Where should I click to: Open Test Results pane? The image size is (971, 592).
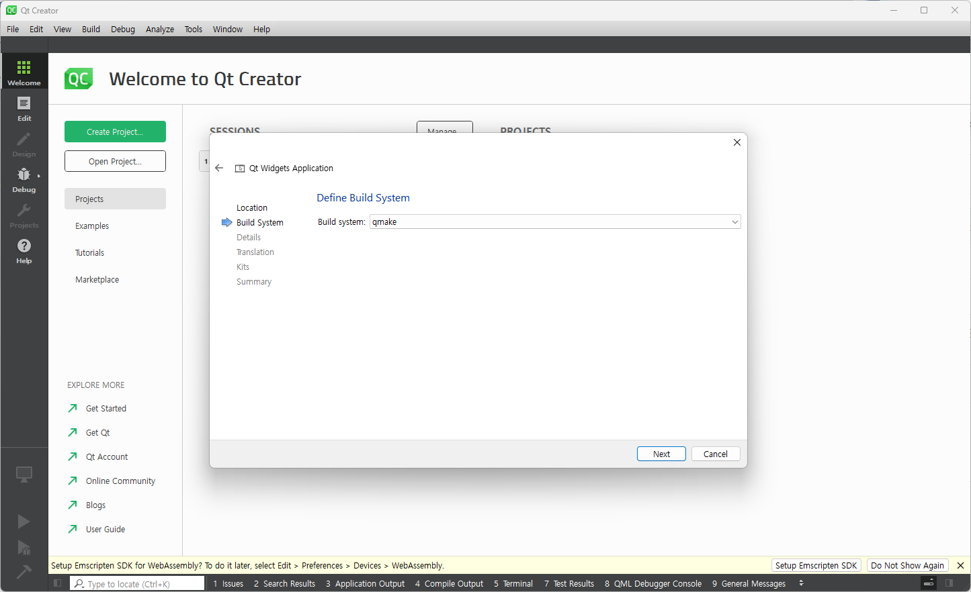click(x=569, y=583)
